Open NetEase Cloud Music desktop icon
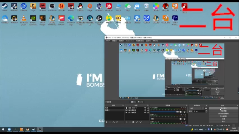This screenshot has height=134, width=239. (109, 7)
